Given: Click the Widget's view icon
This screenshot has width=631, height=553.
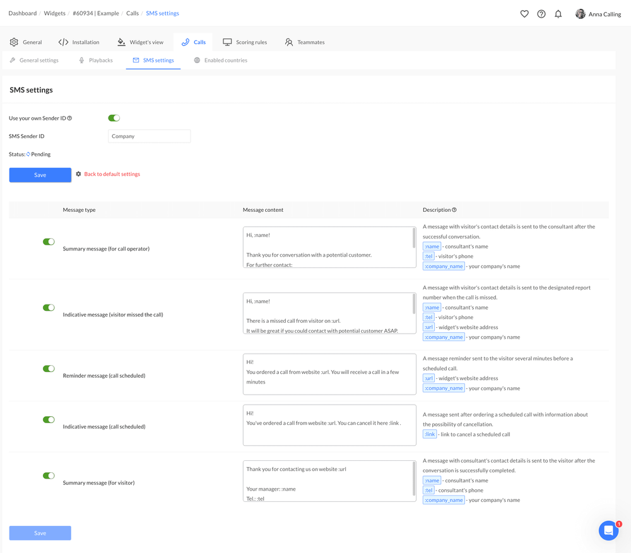Looking at the screenshot, I should 121,42.
